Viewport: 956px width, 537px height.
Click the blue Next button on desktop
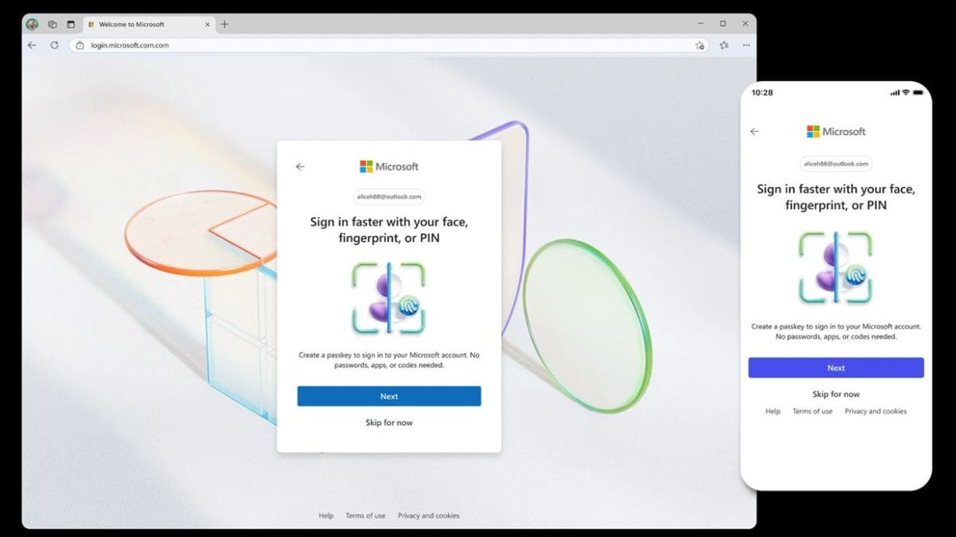click(x=389, y=396)
